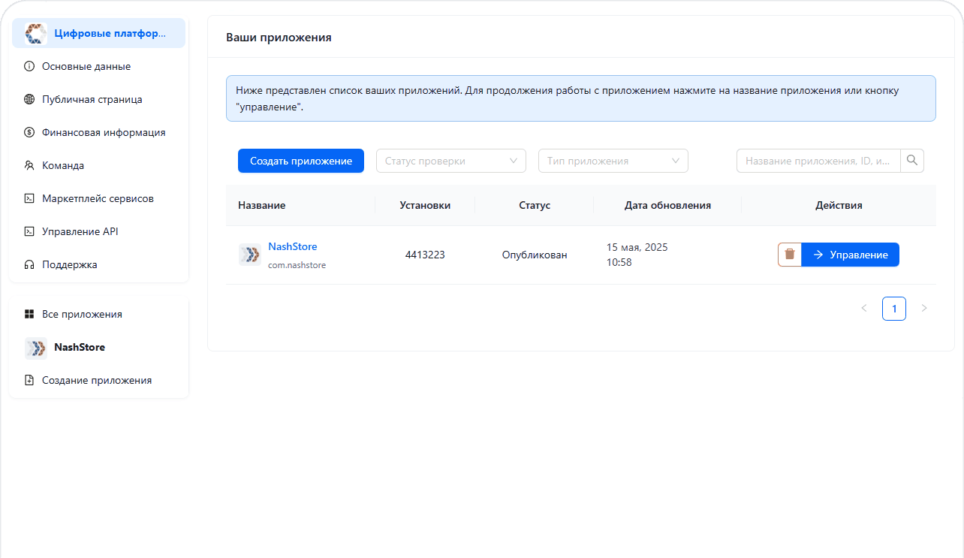Open Цифровые платформы organization selector

click(x=98, y=33)
